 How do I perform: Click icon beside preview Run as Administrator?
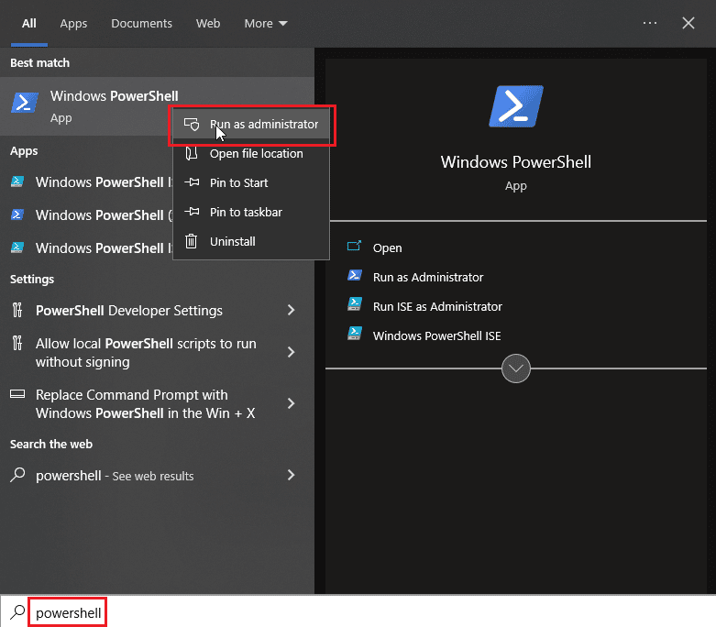[355, 275]
